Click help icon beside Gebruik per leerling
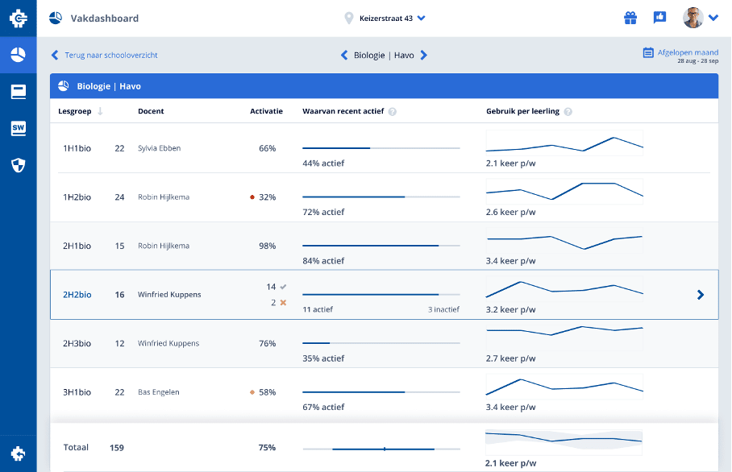The width and height of the screenshot is (732, 472). (568, 111)
